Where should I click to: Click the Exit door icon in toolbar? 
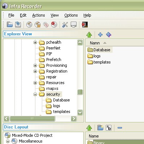[x=85, y=25]
